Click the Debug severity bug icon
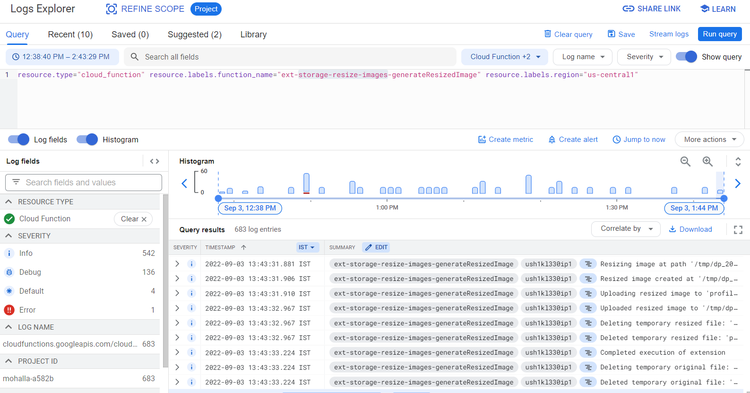 click(9, 272)
